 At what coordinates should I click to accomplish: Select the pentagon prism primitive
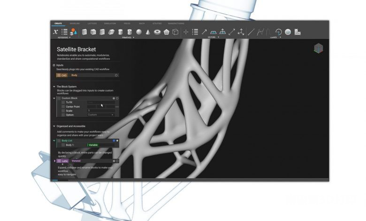pyautogui.click(x=166, y=32)
